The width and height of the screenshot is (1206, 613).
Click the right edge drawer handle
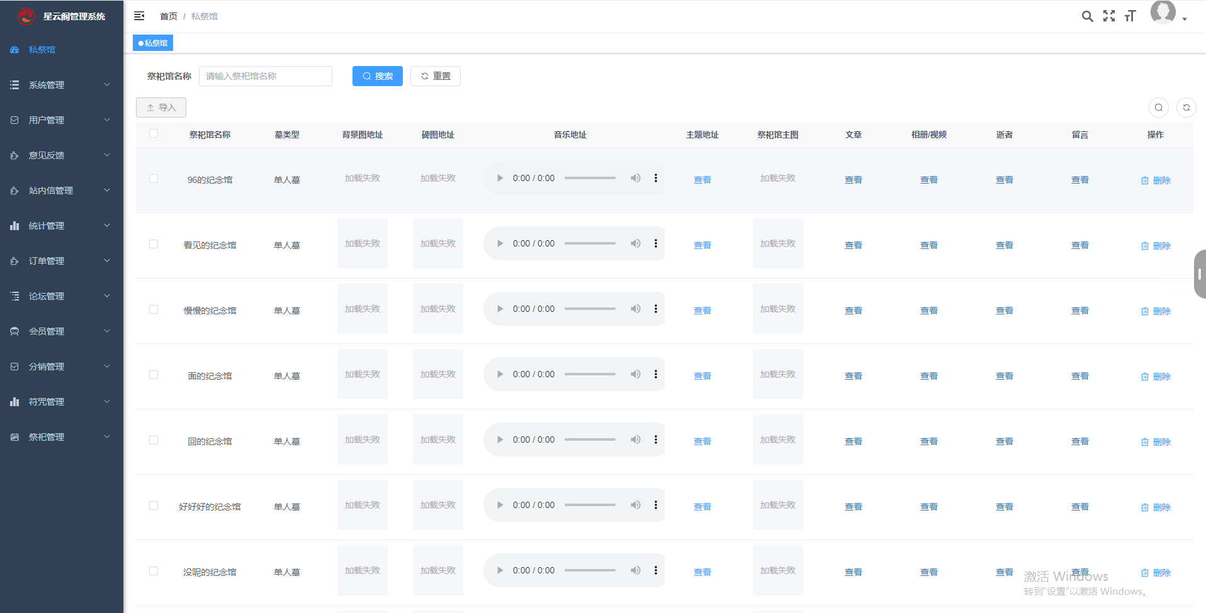1200,274
